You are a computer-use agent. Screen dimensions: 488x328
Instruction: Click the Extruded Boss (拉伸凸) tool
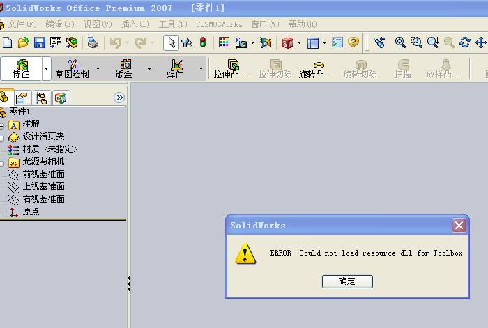point(232,69)
